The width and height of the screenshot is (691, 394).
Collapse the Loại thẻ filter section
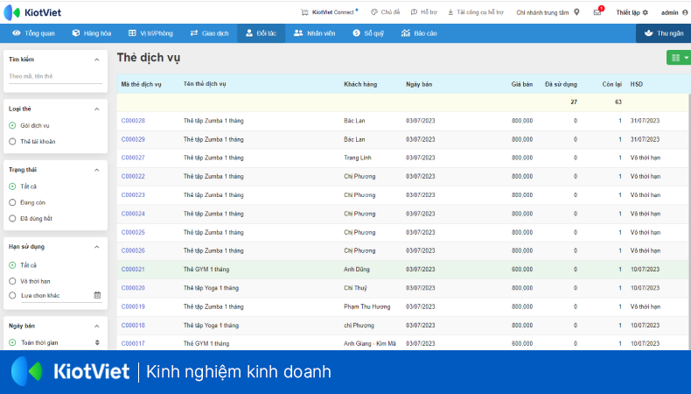[x=97, y=109]
